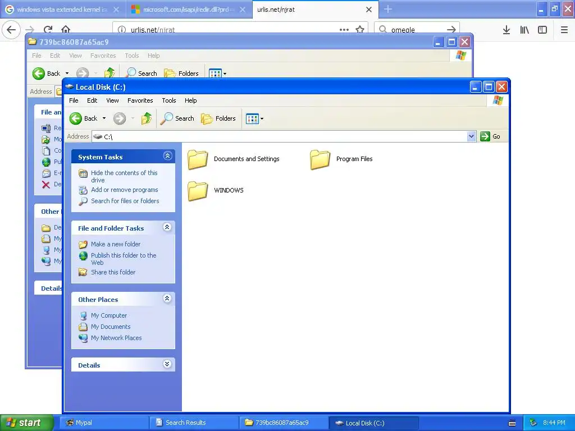
Task: Click Search in the 739bc86087a65ac9 window toolbar
Action: coord(141,74)
